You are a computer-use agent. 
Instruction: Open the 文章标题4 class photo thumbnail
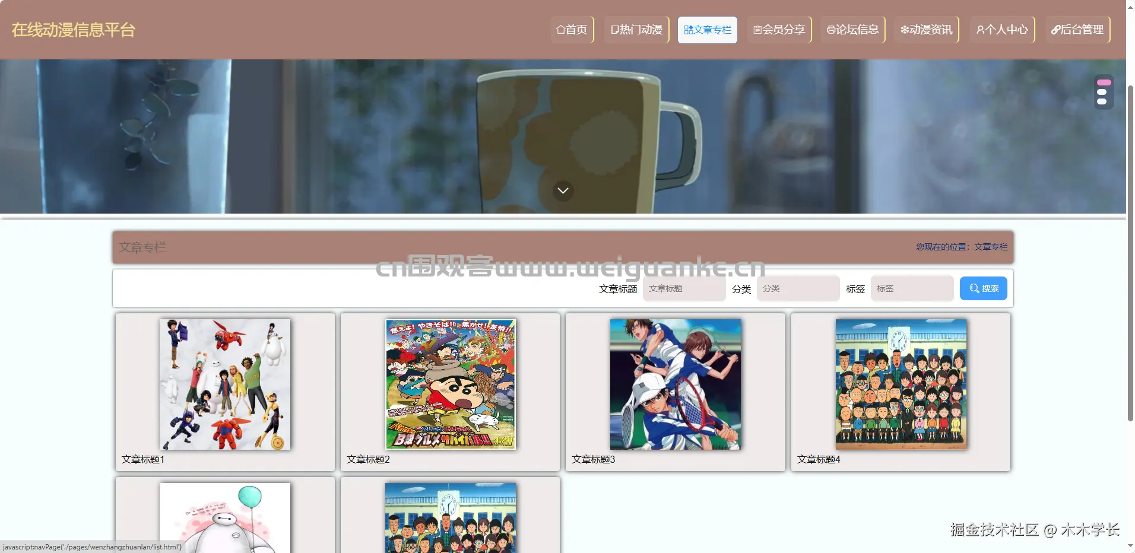click(901, 384)
